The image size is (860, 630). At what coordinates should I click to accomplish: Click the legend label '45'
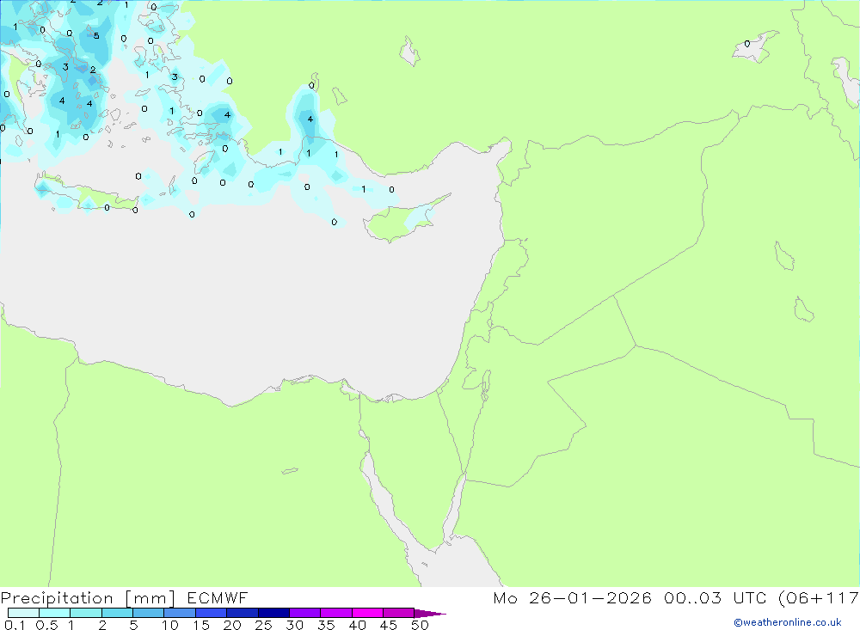point(389,625)
